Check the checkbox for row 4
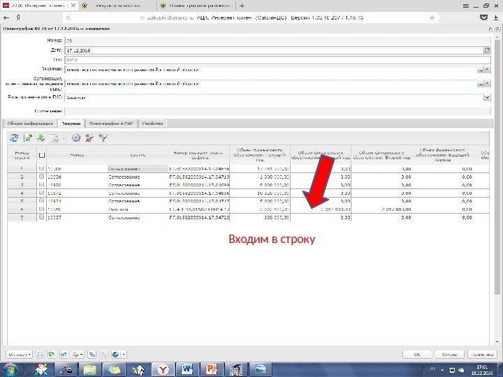This screenshot has width=503, height=377. 41,193
